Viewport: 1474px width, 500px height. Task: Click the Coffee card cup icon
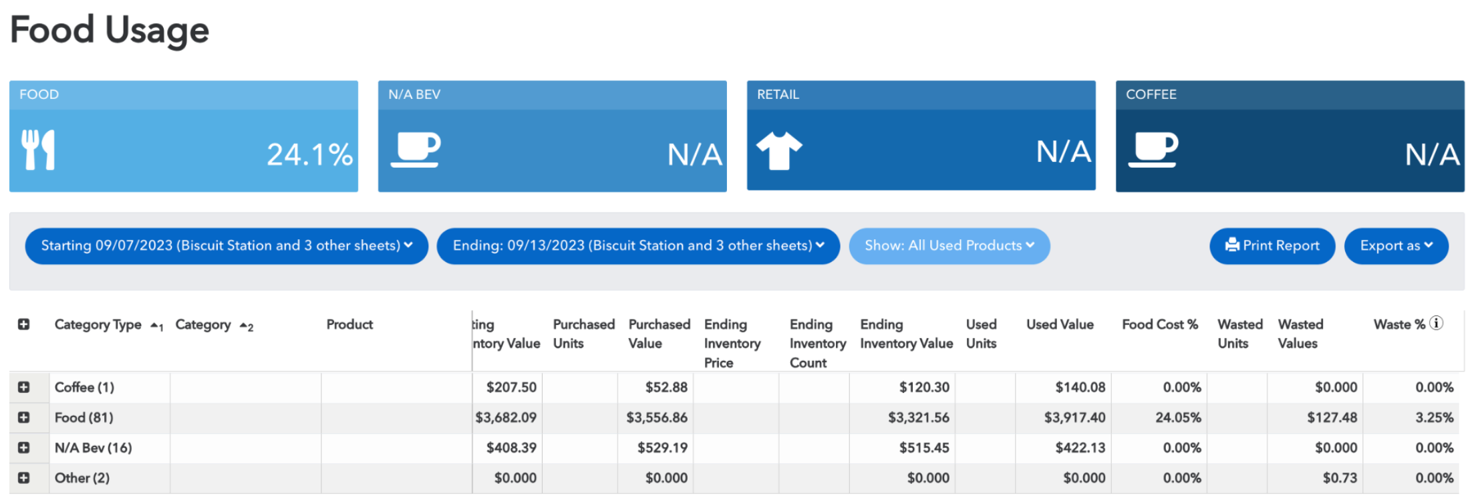coord(1153,149)
